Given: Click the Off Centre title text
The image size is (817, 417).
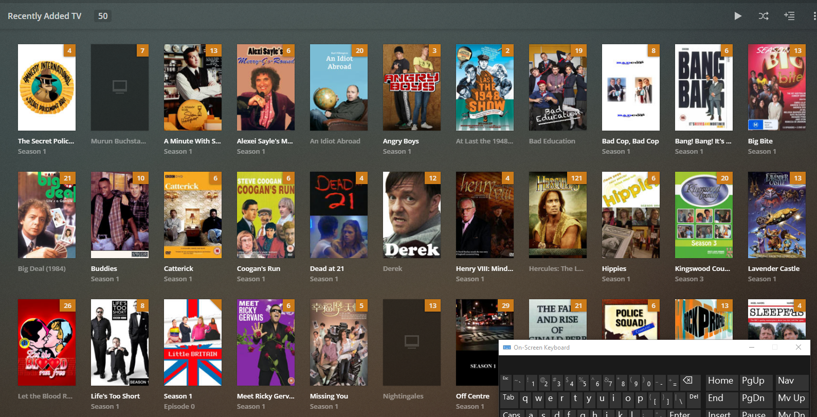Looking at the screenshot, I should 473,396.
